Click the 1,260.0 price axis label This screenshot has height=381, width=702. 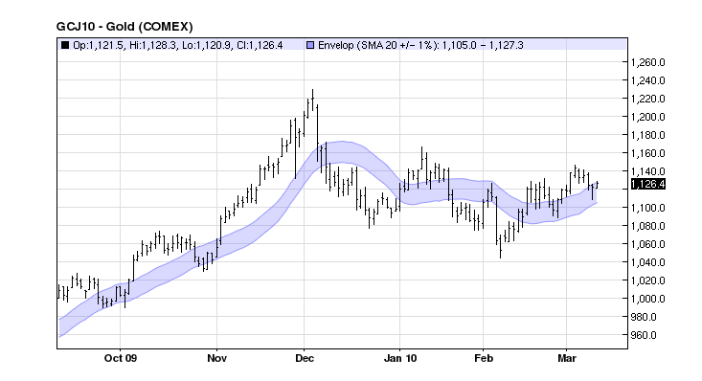(647, 62)
